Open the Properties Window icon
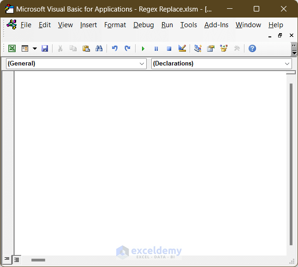Image resolution: width=298 pixels, height=267 pixels. click(x=211, y=48)
